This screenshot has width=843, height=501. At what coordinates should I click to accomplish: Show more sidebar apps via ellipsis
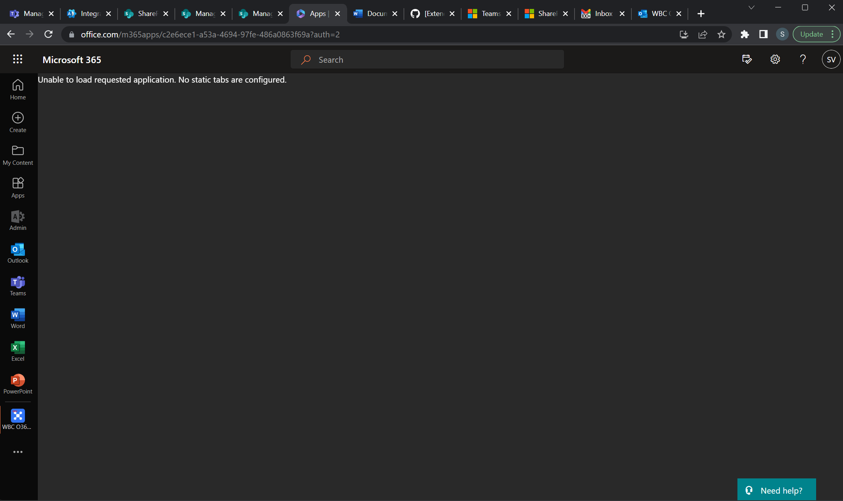18,452
